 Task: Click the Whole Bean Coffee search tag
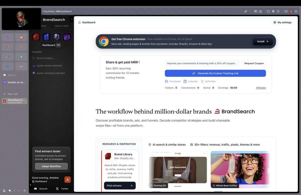tap(225, 186)
